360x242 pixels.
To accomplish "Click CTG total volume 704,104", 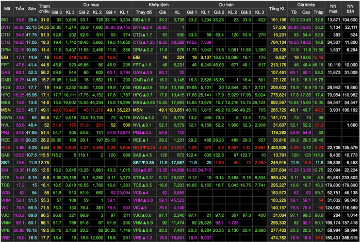I will [x=279, y=42].
